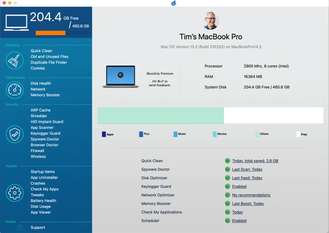This screenshot has height=233, width=329.
Task: Click the 'Today, total saved: 2.6 GB' link
Action: click(x=255, y=161)
